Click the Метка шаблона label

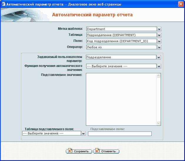(x=70, y=29)
